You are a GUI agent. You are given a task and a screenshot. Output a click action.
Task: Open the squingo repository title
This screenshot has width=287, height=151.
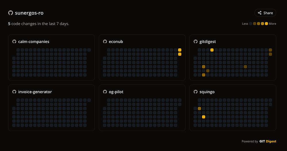click(x=207, y=92)
